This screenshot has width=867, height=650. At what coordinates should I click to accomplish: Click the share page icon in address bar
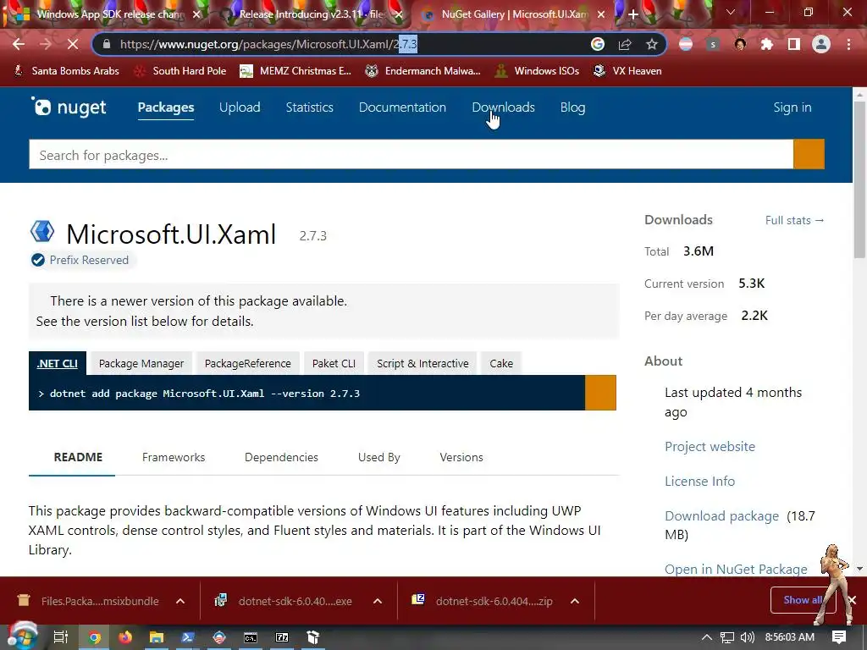tap(625, 44)
